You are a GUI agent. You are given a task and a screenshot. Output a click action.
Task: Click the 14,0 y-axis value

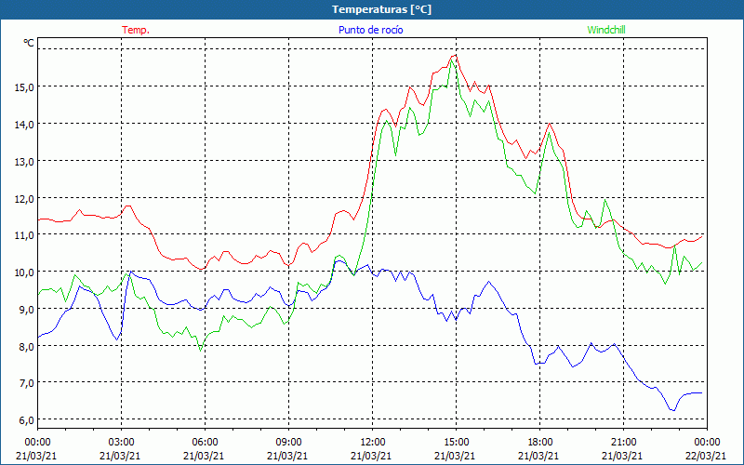tap(24, 125)
